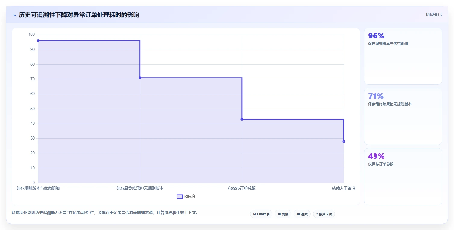Click the footnote text starting 阶梯变化说明
The image size is (454, 230).
pyautogui.click(x=105, y=213)
